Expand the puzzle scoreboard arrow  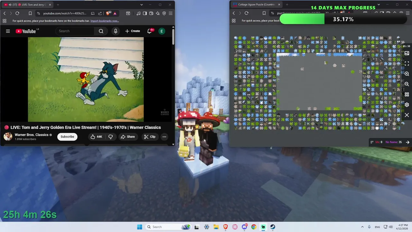coord(407,142)
